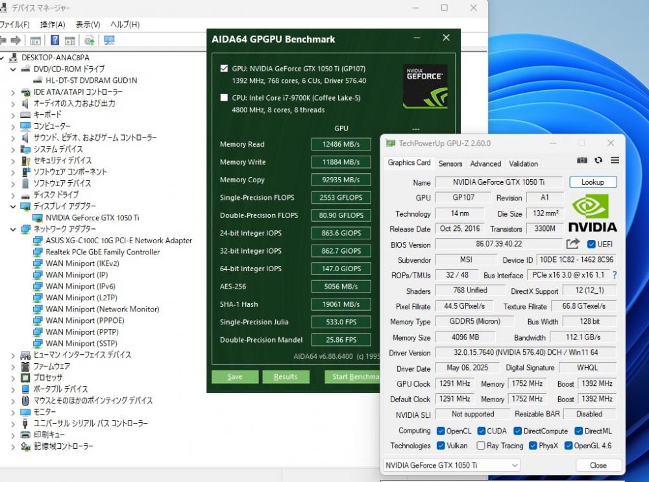Expand the モニター node

coord(13,412)
